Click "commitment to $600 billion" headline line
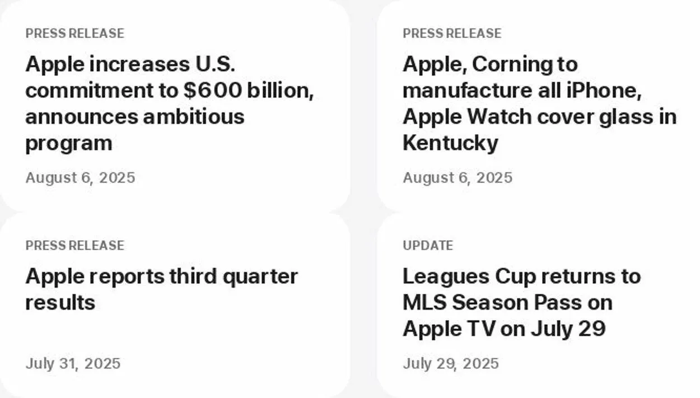Viewport: 700px width, 398px height. click(169, 91)
